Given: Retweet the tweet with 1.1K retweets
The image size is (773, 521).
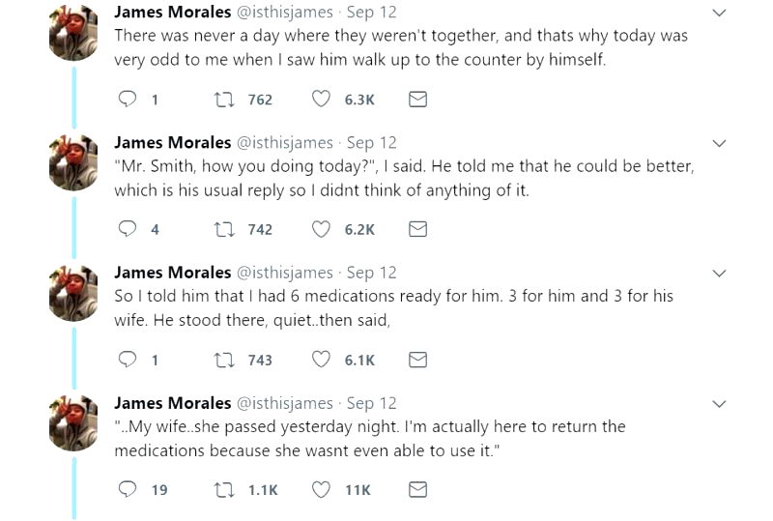Looking at the screenshot, I should coord(225,490).
